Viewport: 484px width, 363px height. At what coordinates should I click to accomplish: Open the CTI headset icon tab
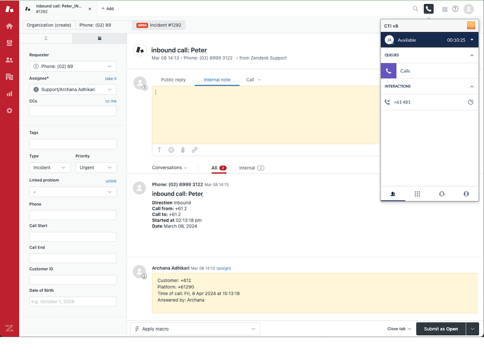(x=442, y=194)
